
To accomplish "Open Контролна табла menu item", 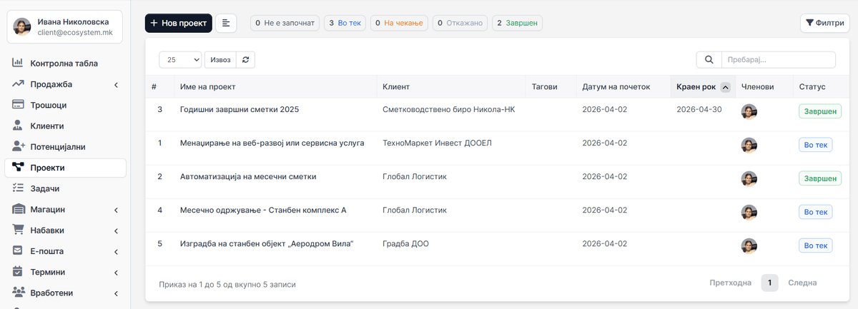I will (65, 64).
